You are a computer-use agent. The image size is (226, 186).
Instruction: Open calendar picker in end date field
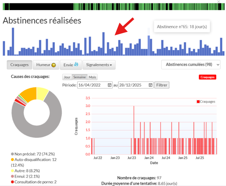coord(150,85)
